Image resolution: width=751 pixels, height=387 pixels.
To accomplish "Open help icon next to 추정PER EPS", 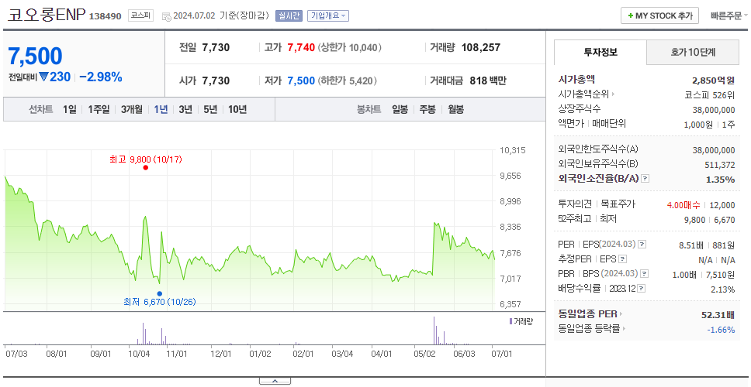I will point(623,259).
